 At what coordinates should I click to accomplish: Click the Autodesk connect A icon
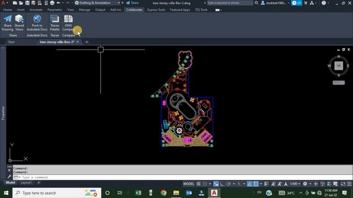pos(312,3)
